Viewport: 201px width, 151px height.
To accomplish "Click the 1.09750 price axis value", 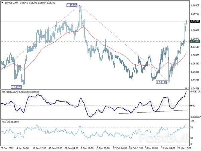I will tap(195, 14).
